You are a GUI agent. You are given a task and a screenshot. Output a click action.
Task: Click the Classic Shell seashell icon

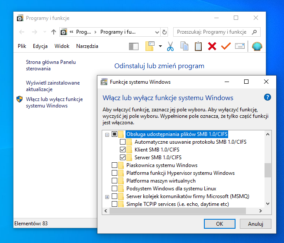pyautogui.click(x=257, y=46)
